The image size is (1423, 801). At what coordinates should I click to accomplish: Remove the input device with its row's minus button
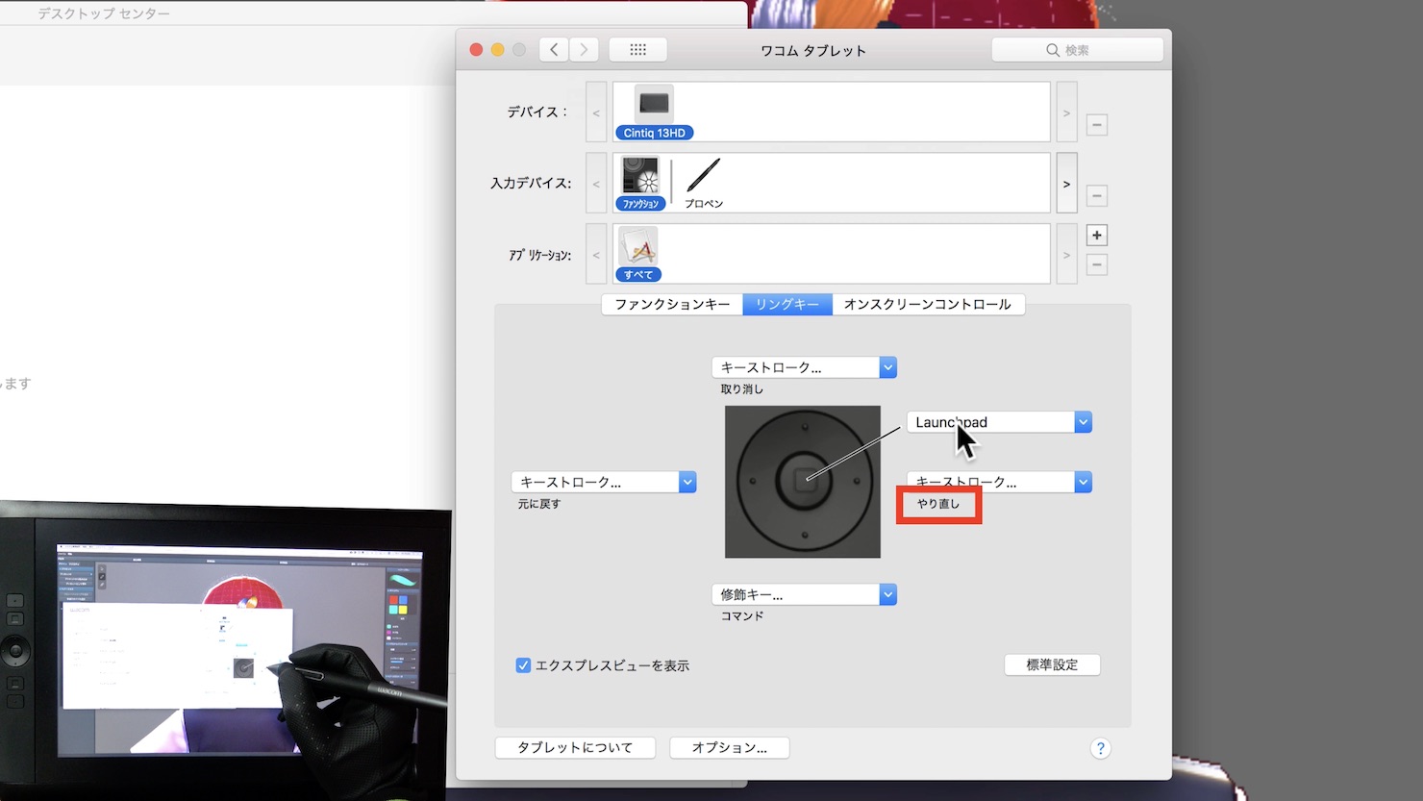tap(1097, 196)
